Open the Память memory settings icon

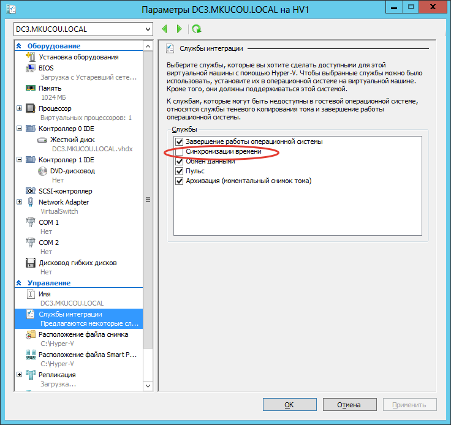coord(31,88)
